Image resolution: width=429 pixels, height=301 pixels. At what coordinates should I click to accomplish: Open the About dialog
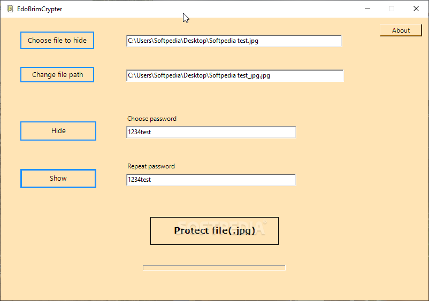coord(401,30)
